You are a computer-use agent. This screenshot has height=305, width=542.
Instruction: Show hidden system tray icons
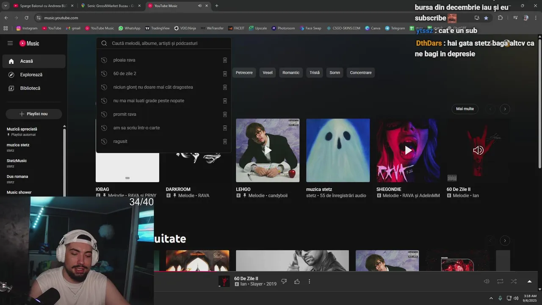[491, 298]
